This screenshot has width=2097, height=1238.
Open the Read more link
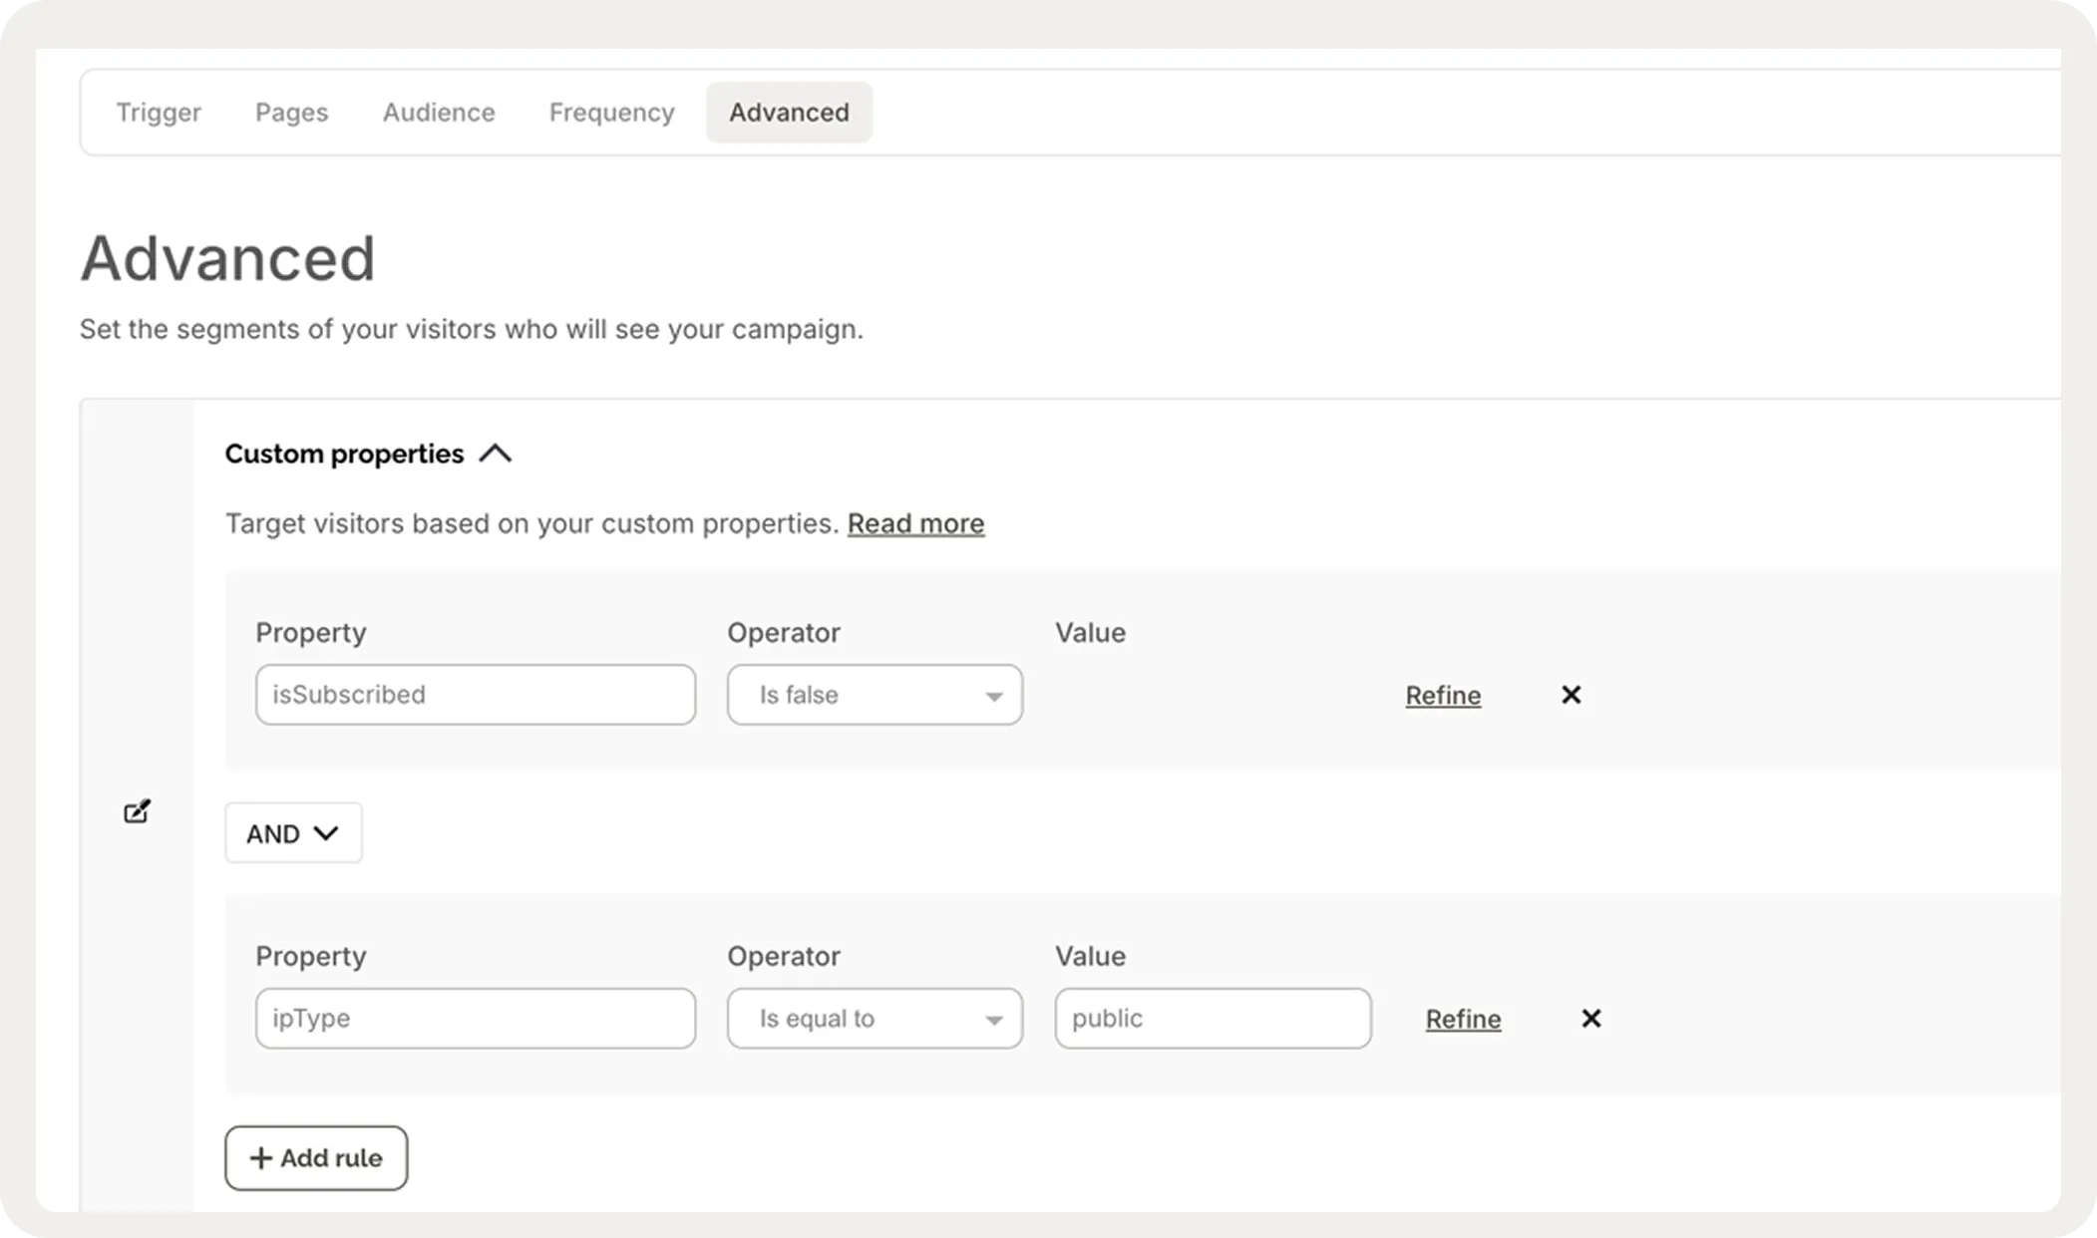point(915,523)
